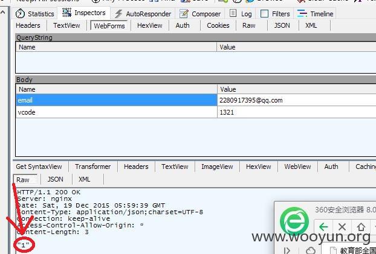Screen dimensions: 376x254
Task: Open the Timeline tab
Action: (x=315, y=14)
